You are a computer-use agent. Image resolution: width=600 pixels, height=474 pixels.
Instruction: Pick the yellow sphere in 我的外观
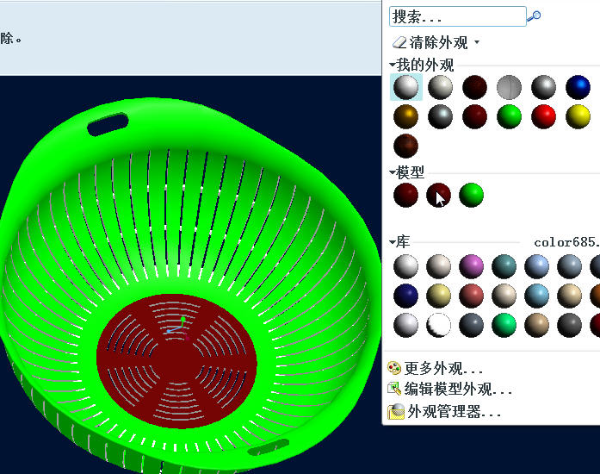click(578, 116)
